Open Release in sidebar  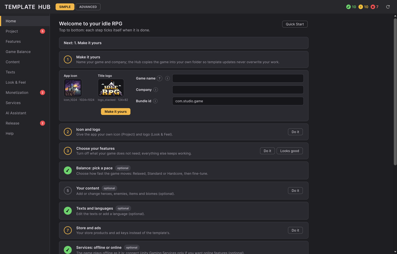(25, 123)
